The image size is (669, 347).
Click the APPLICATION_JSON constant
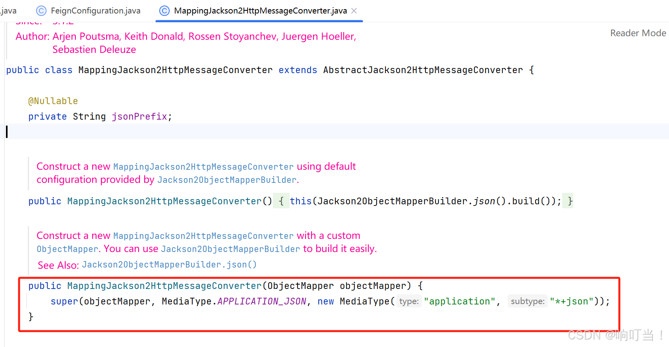coord(262,301)
